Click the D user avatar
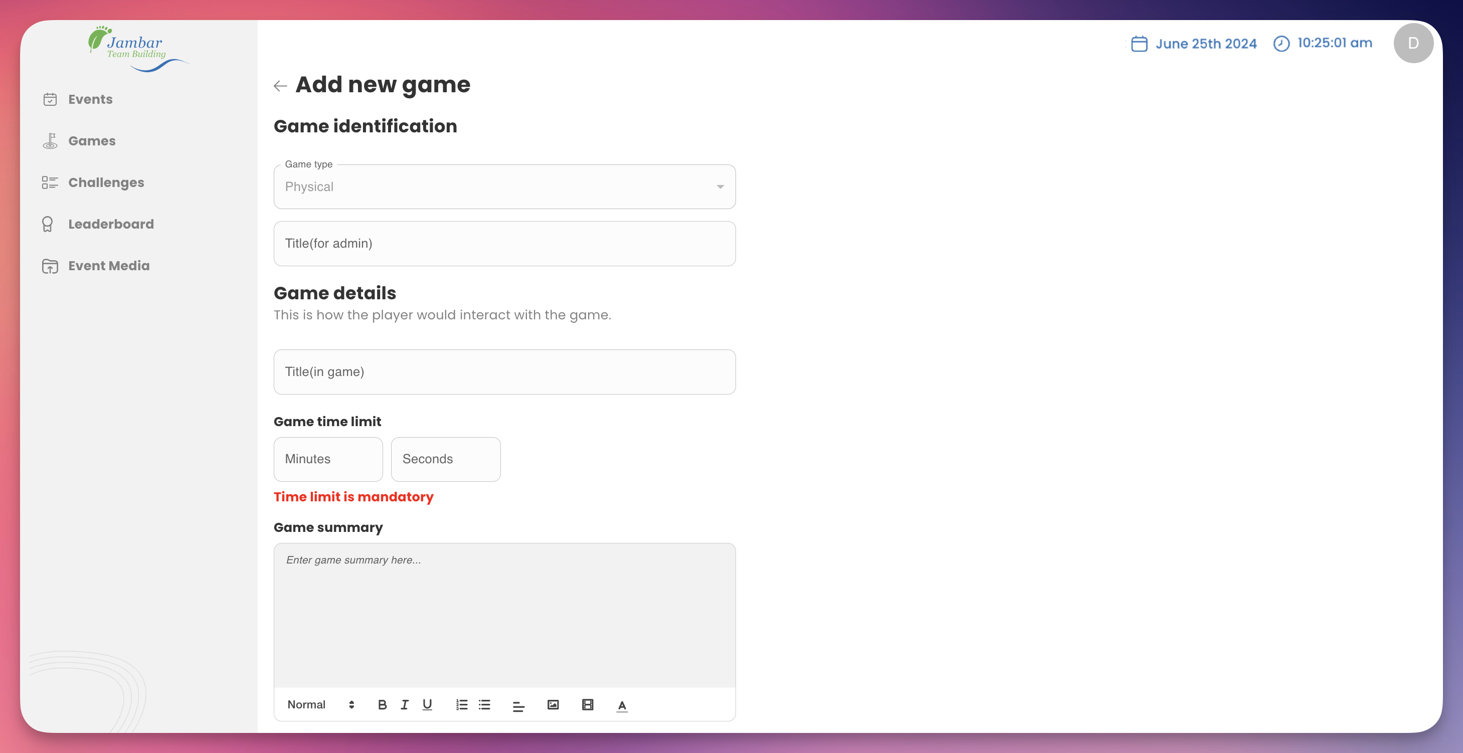The image size is (1463, 753). point(1413,43)
